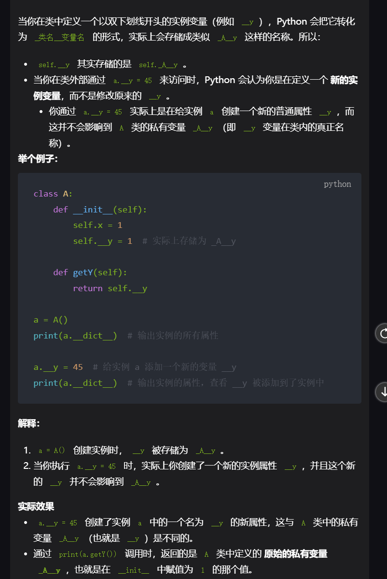Click the inline code "print(a.getY())"

click(x=88, y=554)
